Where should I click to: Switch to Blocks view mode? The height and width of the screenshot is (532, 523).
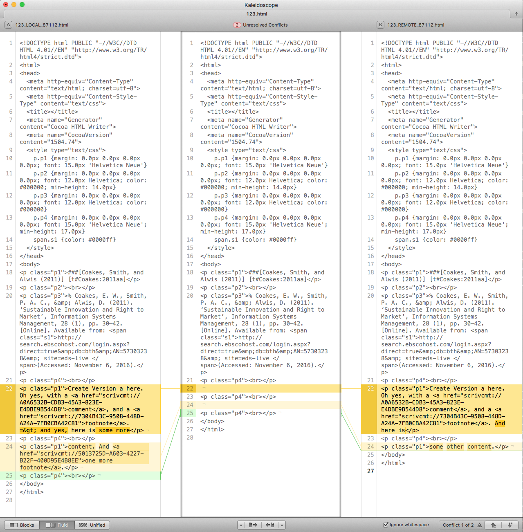click(x=22, y=525)
